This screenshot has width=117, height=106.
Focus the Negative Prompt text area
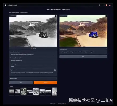click(33, 73)
